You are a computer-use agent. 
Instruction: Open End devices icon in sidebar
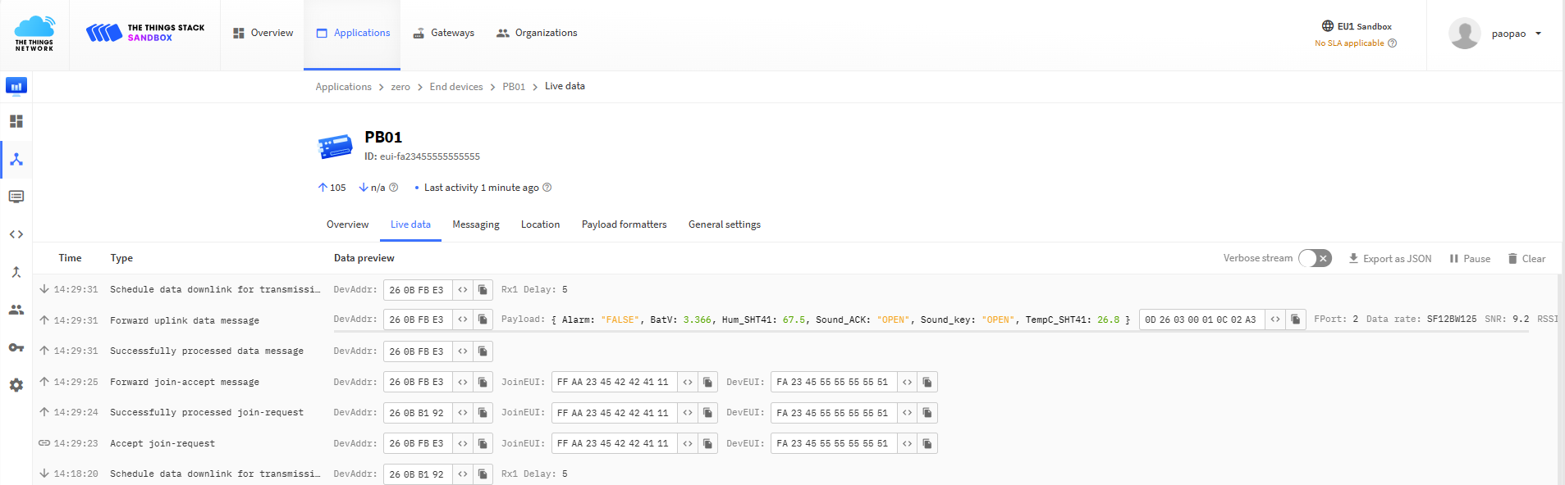[x=16, y=159]
